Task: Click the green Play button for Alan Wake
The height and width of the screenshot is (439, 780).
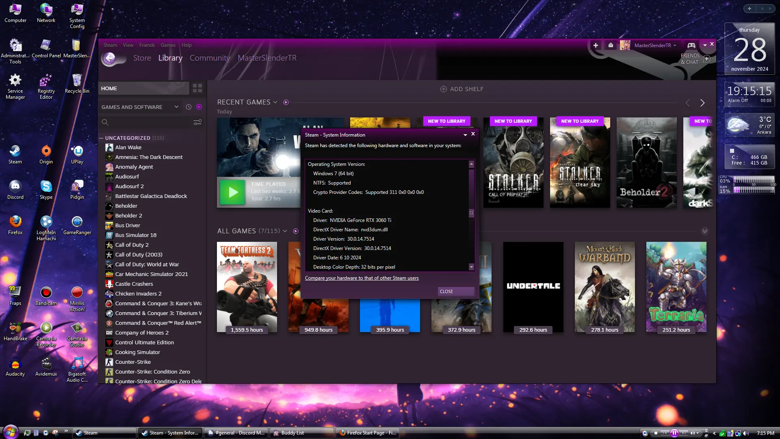Action: point(233,192)
